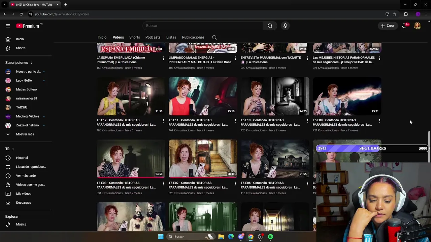Screen dimensions: 431x242
Task: Click the YouTube search input field
Action: point(203,26)
